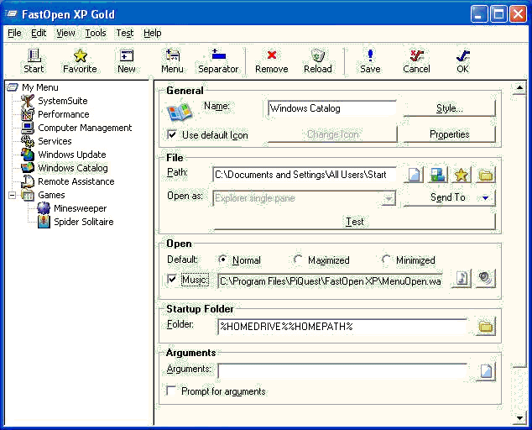
Task: Enable Prompt for arguments checkbox
Action: tap(171, 391)
